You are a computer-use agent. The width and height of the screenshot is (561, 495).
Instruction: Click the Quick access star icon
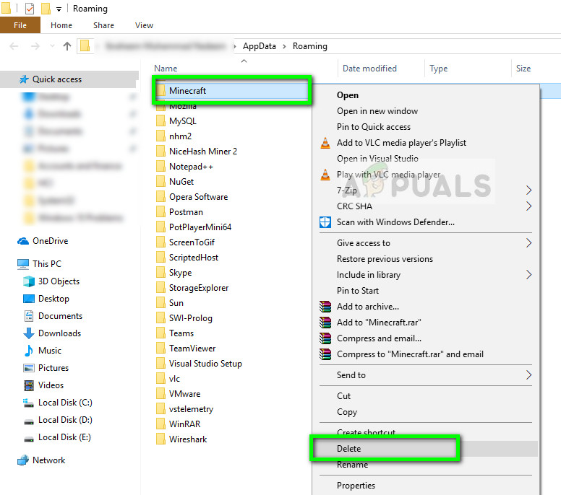pyautogui.click(x=24, y=79)
